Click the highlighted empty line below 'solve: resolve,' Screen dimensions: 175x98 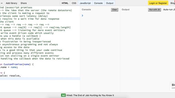pos(40,79)
